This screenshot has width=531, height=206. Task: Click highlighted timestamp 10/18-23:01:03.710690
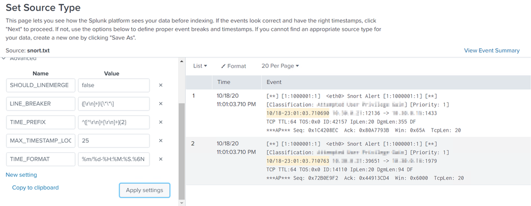click(x=297, y=113)
